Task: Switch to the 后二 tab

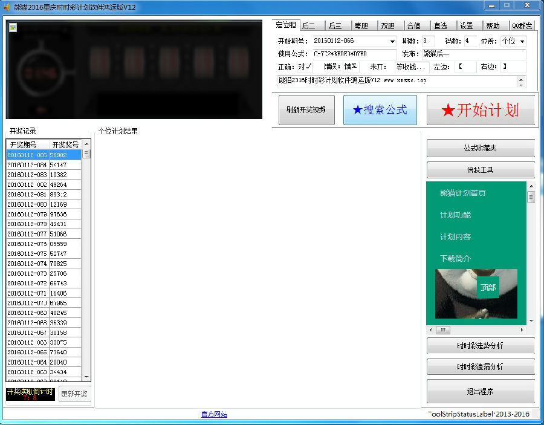Action: click(309, 25)
